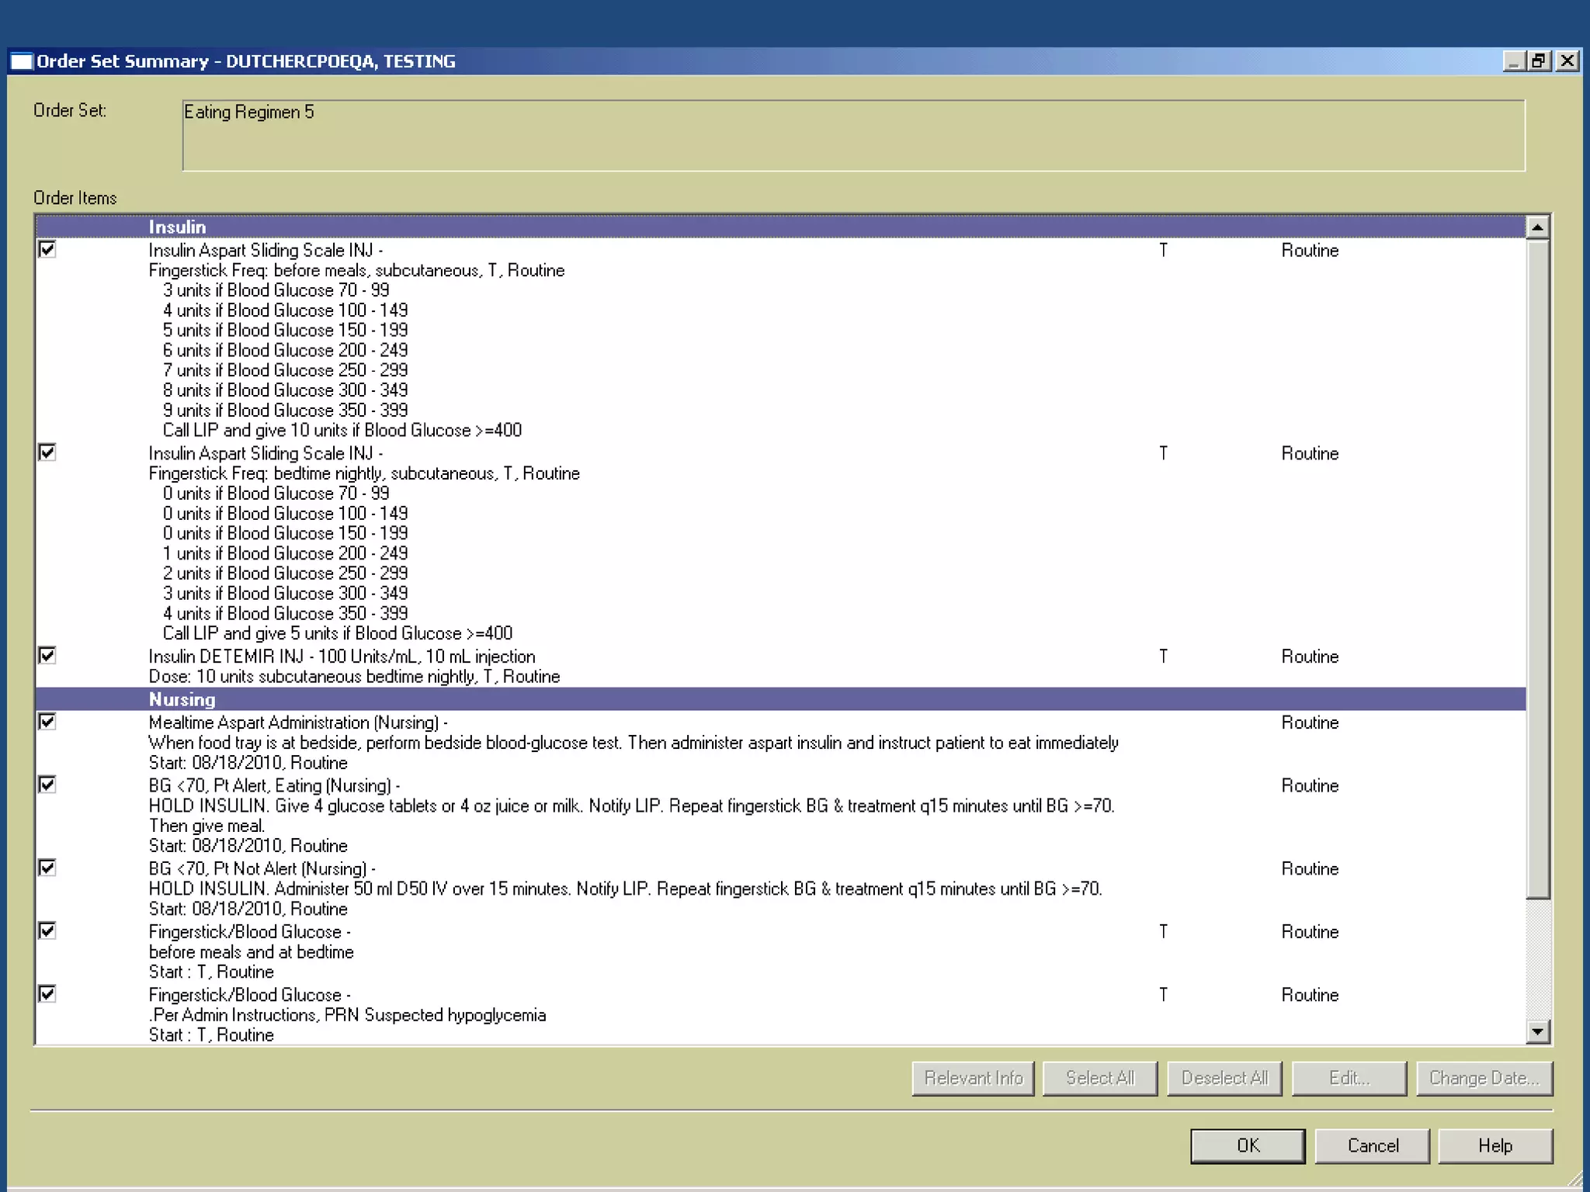This screenshot has width=1590, height=1192.
Task: Click Routine value for Mealtime Aspart row
Action: (x=1310, y=722)
